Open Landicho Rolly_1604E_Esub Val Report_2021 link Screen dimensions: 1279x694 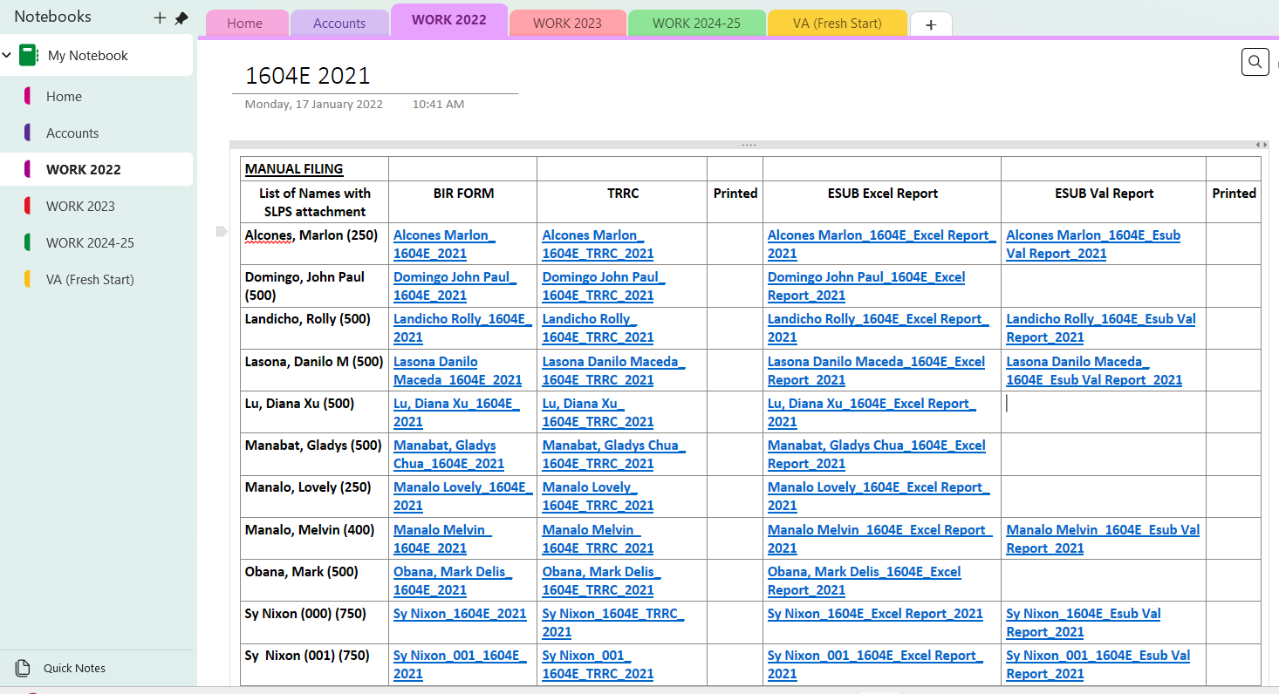1101,328
